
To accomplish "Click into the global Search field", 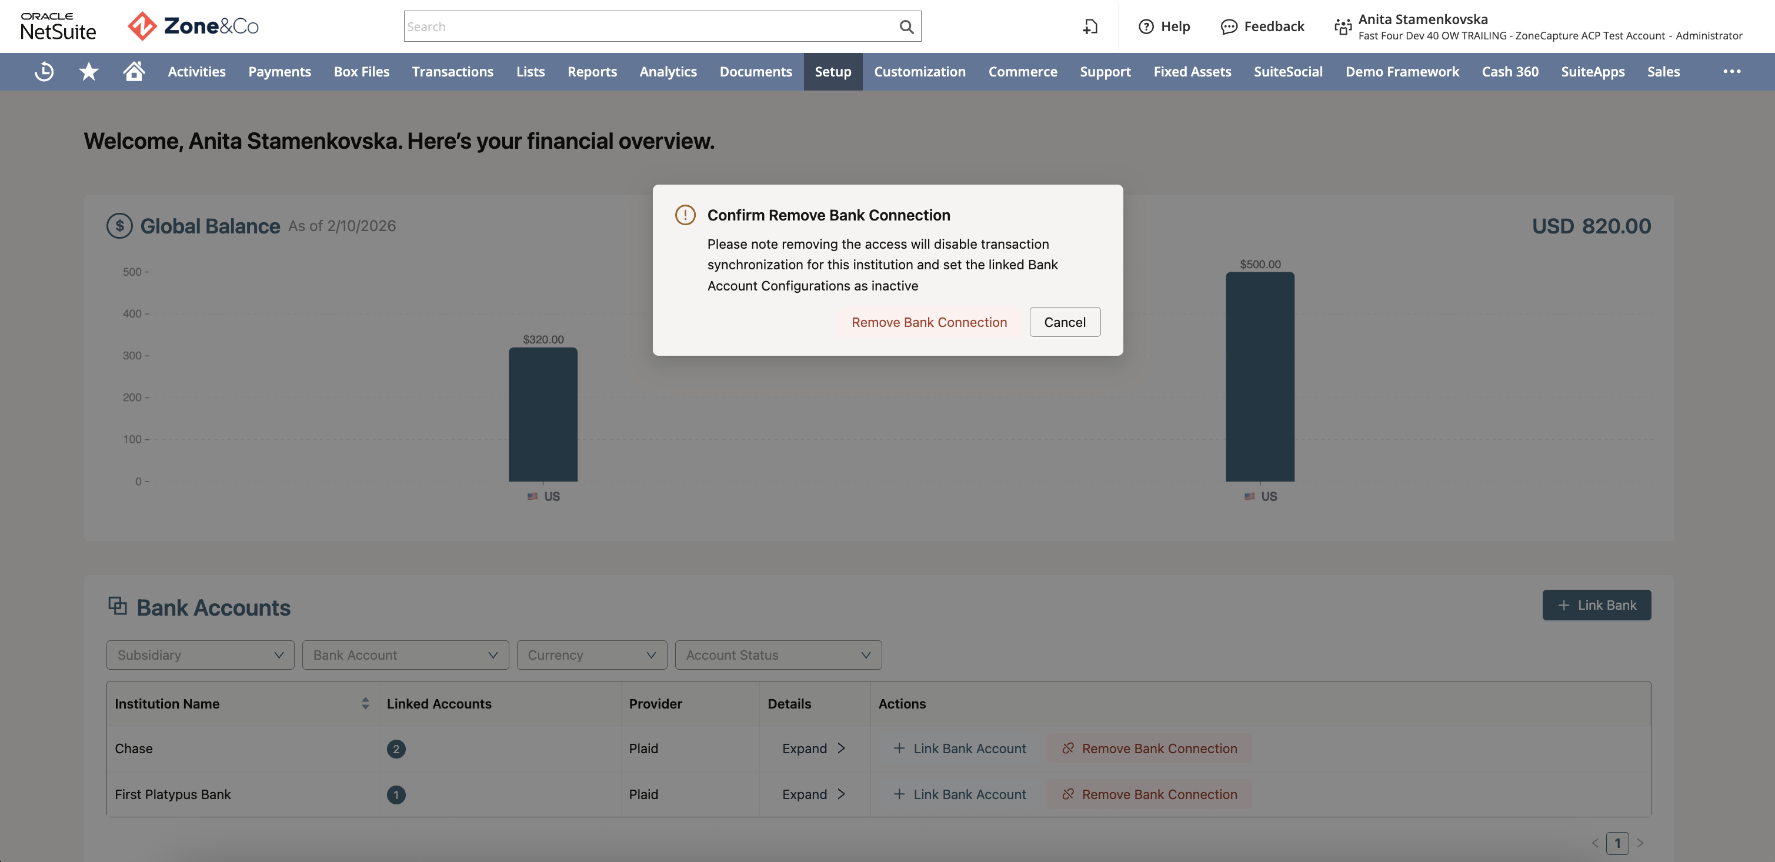I will [650, 26].
